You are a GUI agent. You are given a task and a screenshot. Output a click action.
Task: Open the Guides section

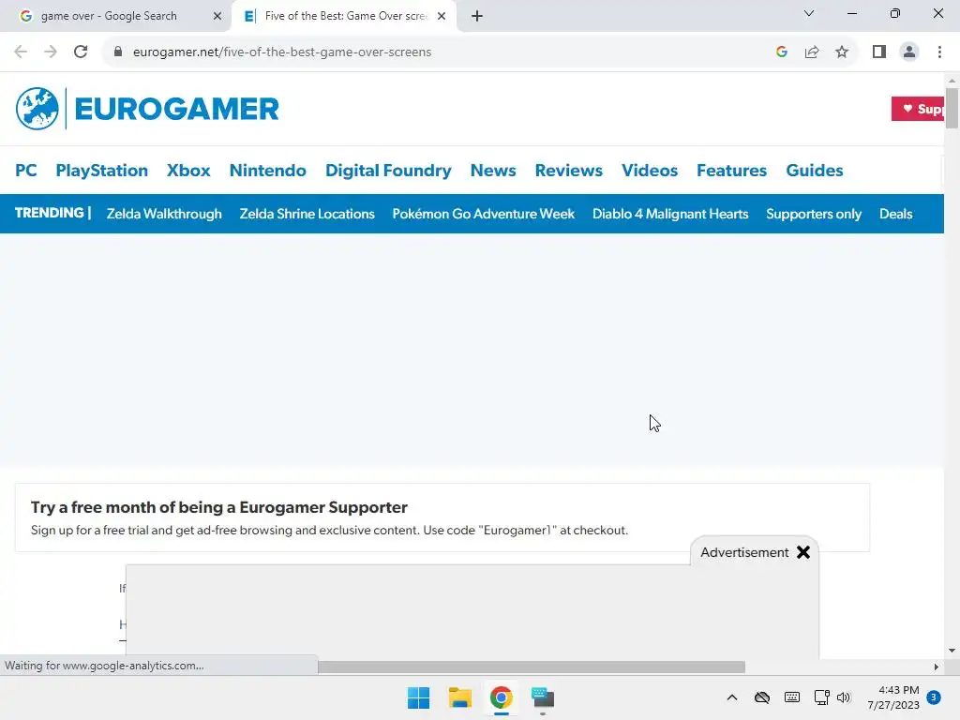(815, 171)
